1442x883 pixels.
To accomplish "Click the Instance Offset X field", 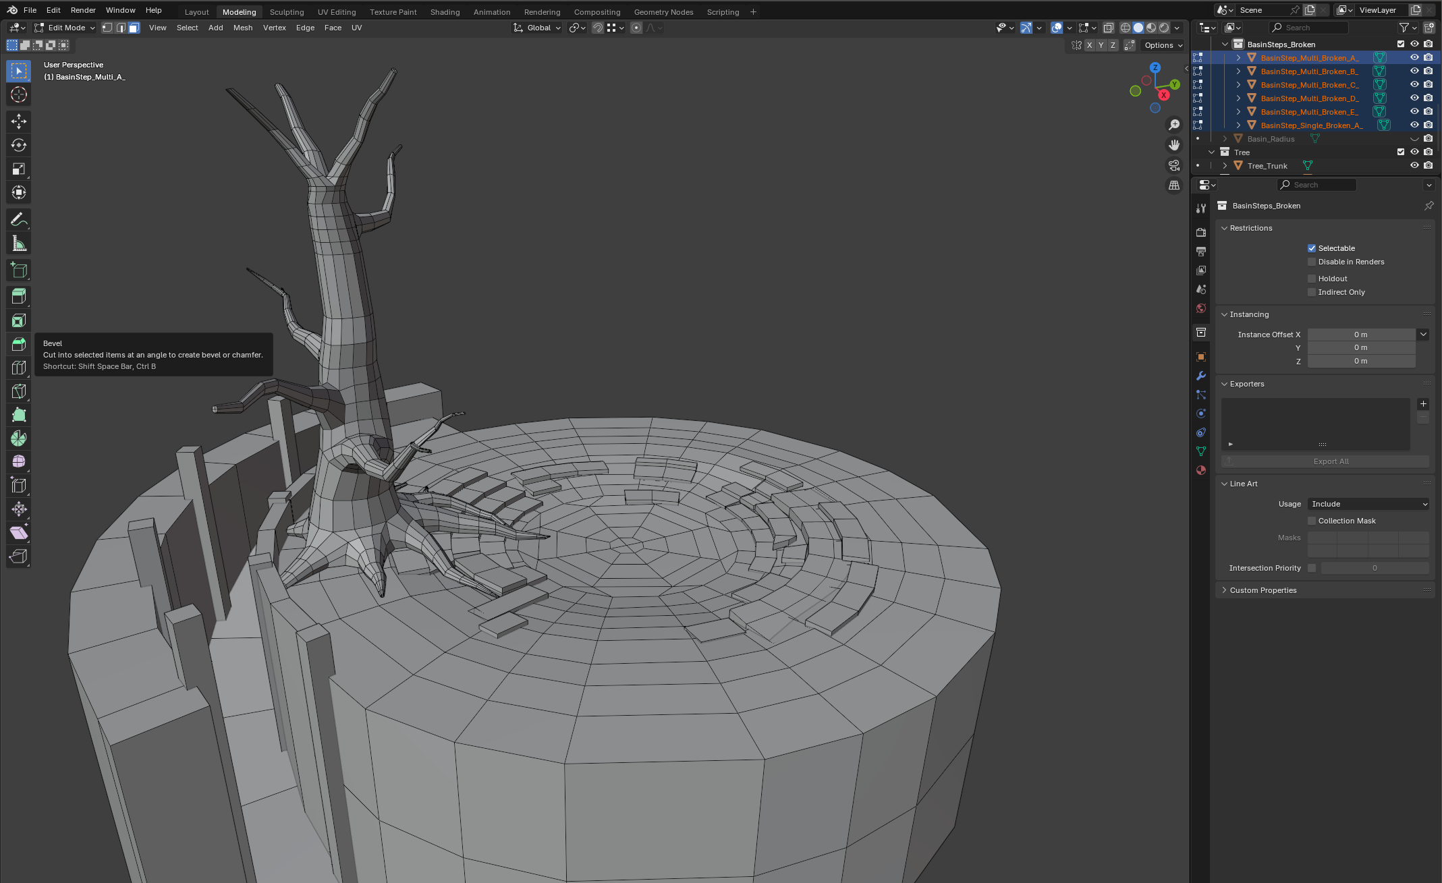I will click(x=1360, y=335).
